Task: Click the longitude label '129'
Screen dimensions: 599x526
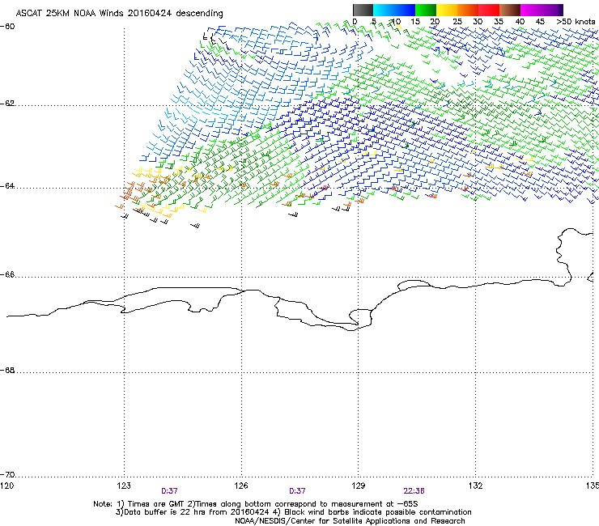Action: [359, 486]
